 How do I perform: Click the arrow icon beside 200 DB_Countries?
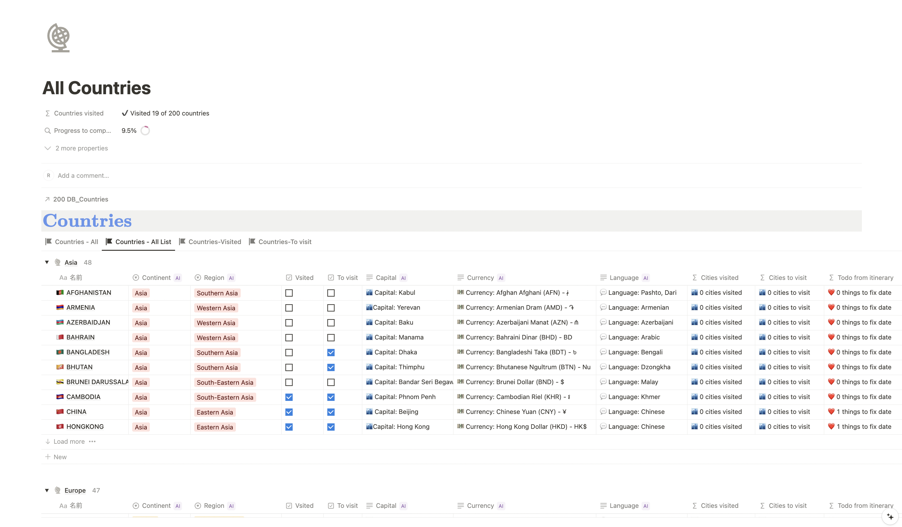[47, 199]
